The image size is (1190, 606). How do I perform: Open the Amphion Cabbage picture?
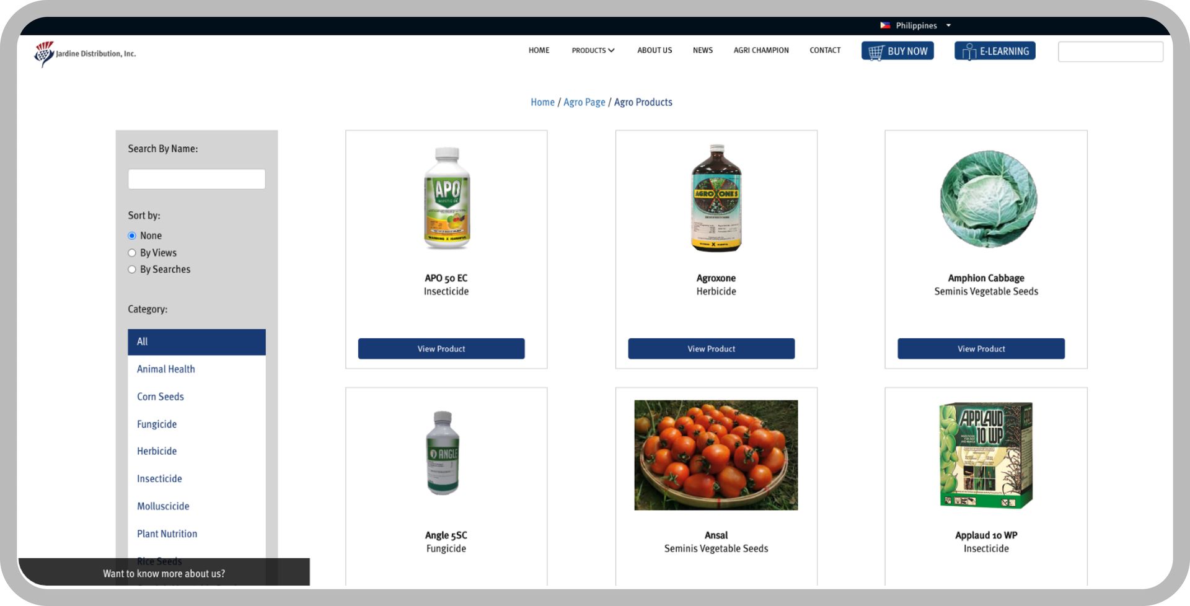(988, 199)
